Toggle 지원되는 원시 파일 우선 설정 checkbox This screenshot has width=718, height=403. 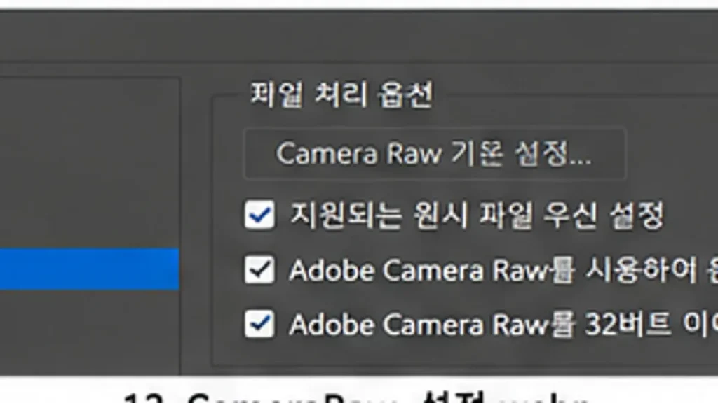[259, 214]
